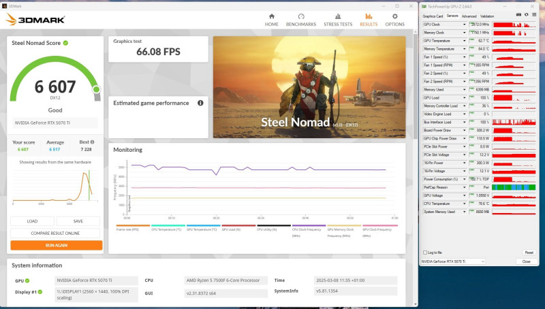
Task: Toggle the GPU Load (%) legend in Monitoring
Action: tap(238, 228)
